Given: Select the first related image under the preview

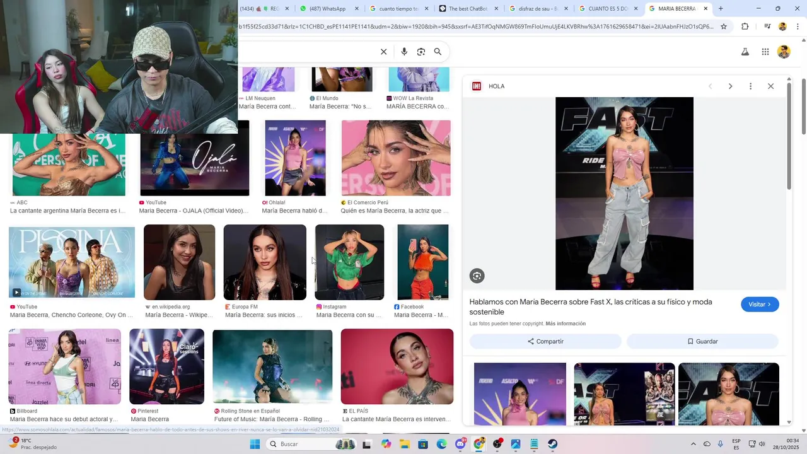Looking at the screenshot, I should 520,393.
